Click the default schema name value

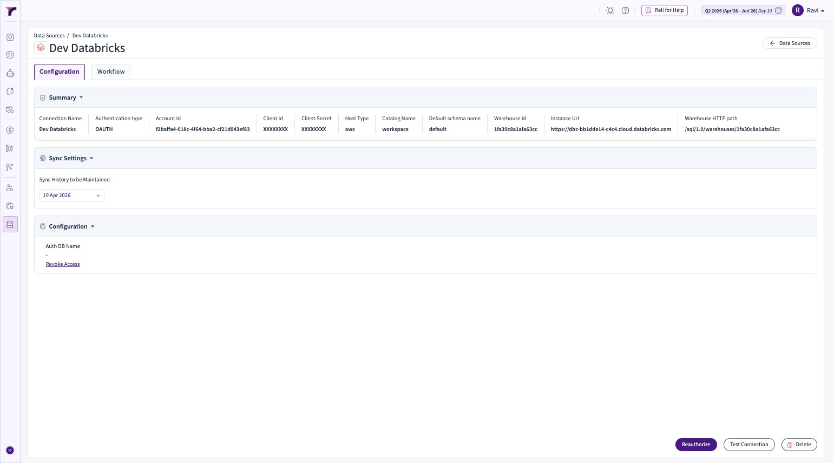pos(438,129)
